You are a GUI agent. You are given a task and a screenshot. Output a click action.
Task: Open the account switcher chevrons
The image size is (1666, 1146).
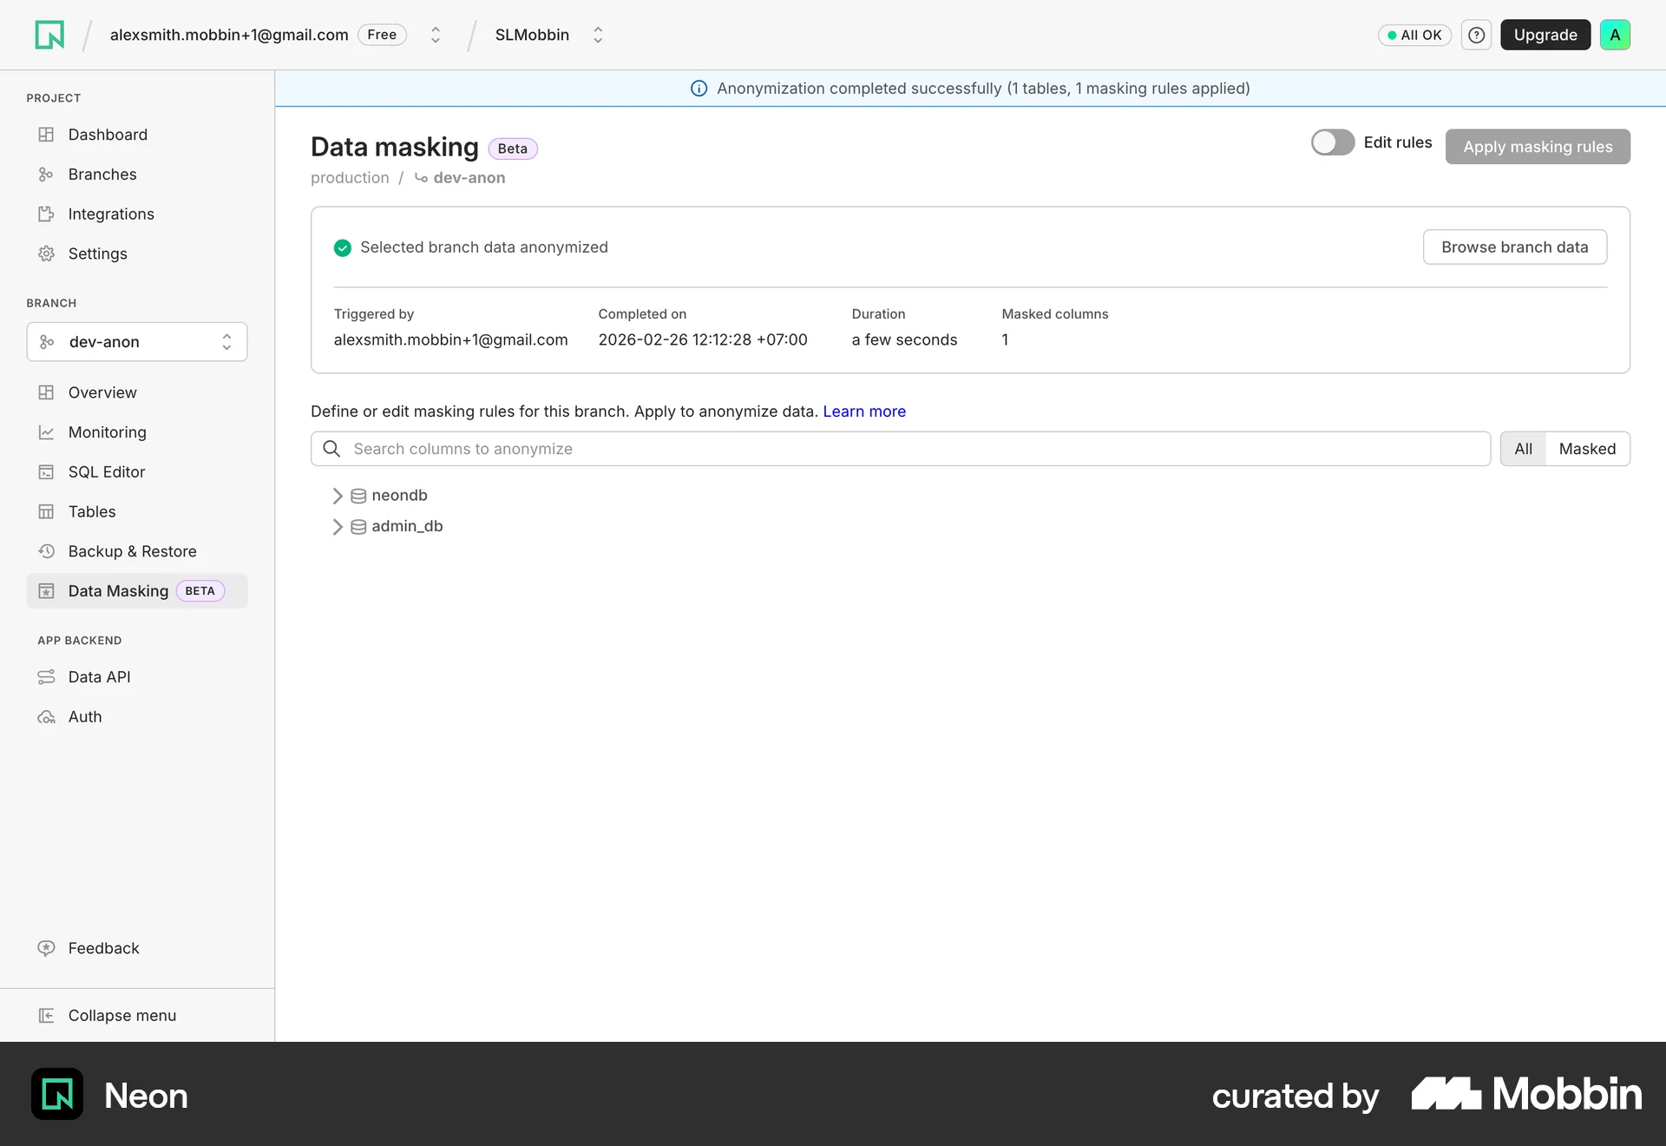[436, 35]
